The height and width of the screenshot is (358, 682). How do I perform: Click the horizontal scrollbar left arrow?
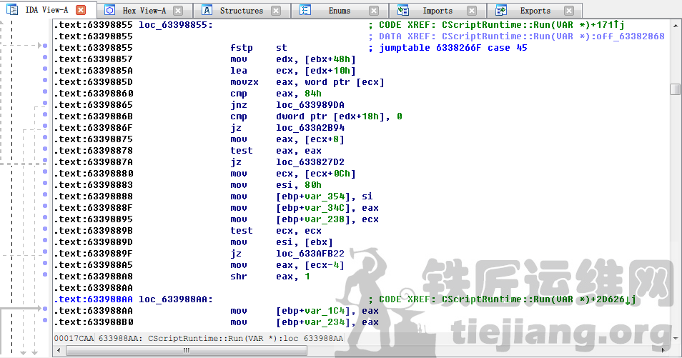pyautogui.click(x=59, y=350)
